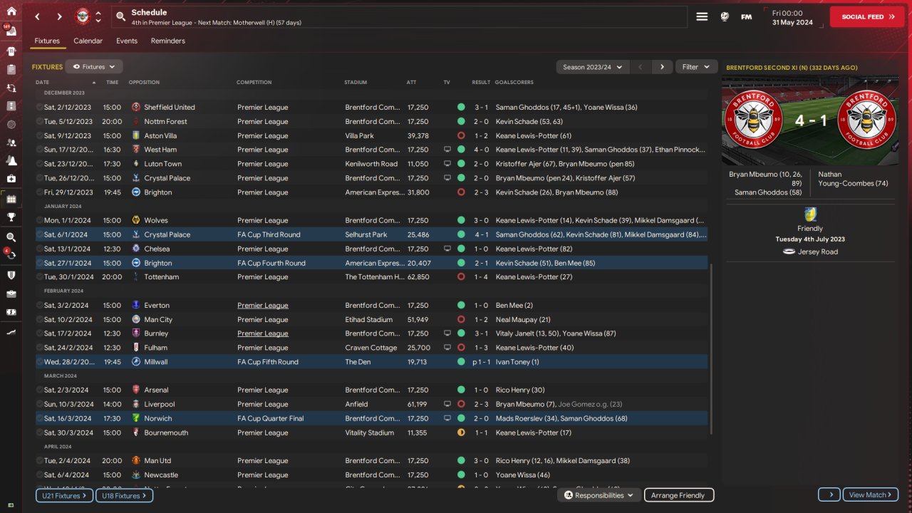Switch to the Events tab
This screenshot has width=912, height=513.
point(127,41)
